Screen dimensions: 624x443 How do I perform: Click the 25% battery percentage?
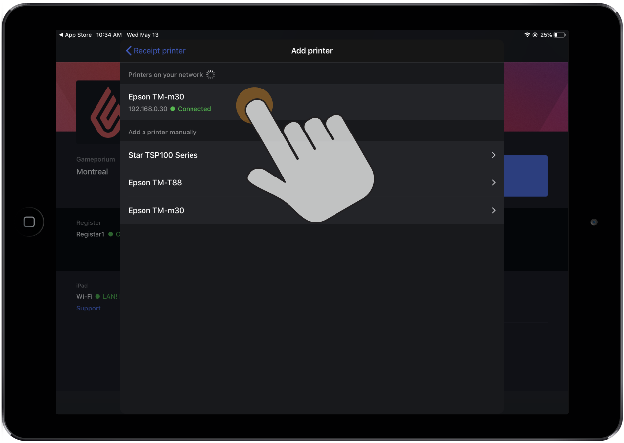tap(546, 35)
